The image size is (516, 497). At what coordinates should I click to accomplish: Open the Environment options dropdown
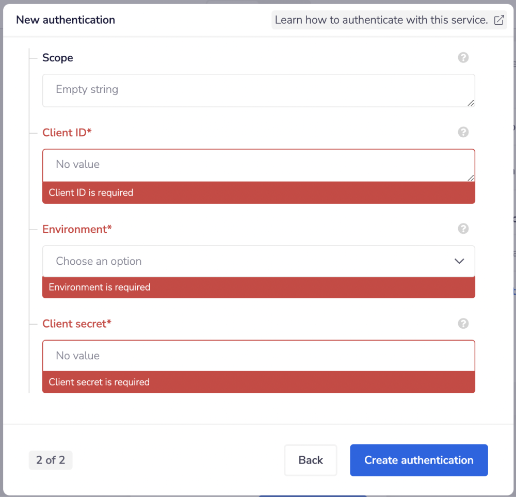click(x=258, y=261)
